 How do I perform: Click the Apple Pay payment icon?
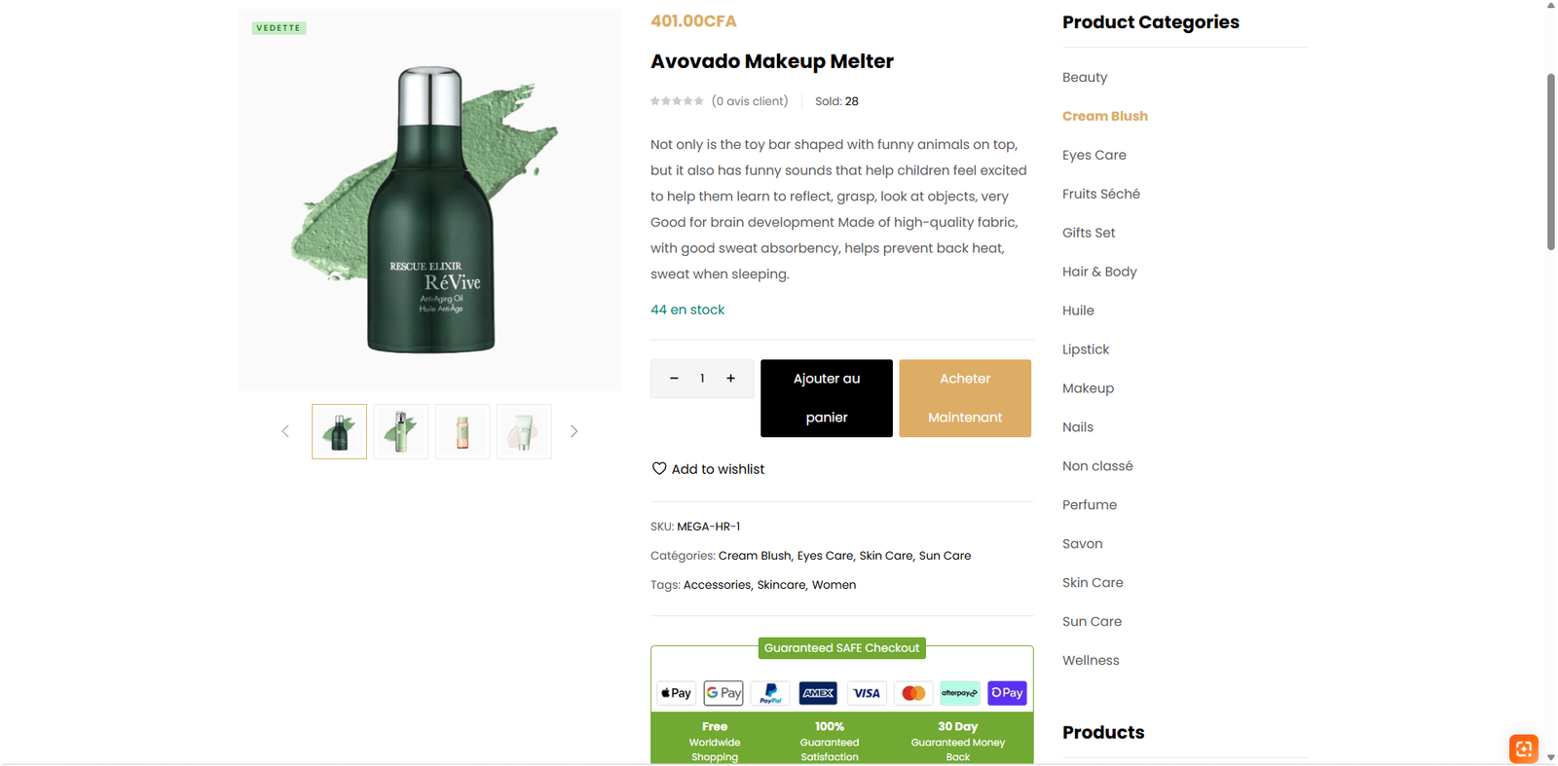(x=676, y=693)
